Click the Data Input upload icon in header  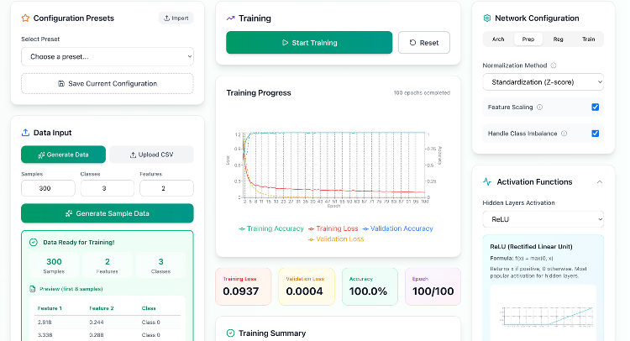pos(25,132)
